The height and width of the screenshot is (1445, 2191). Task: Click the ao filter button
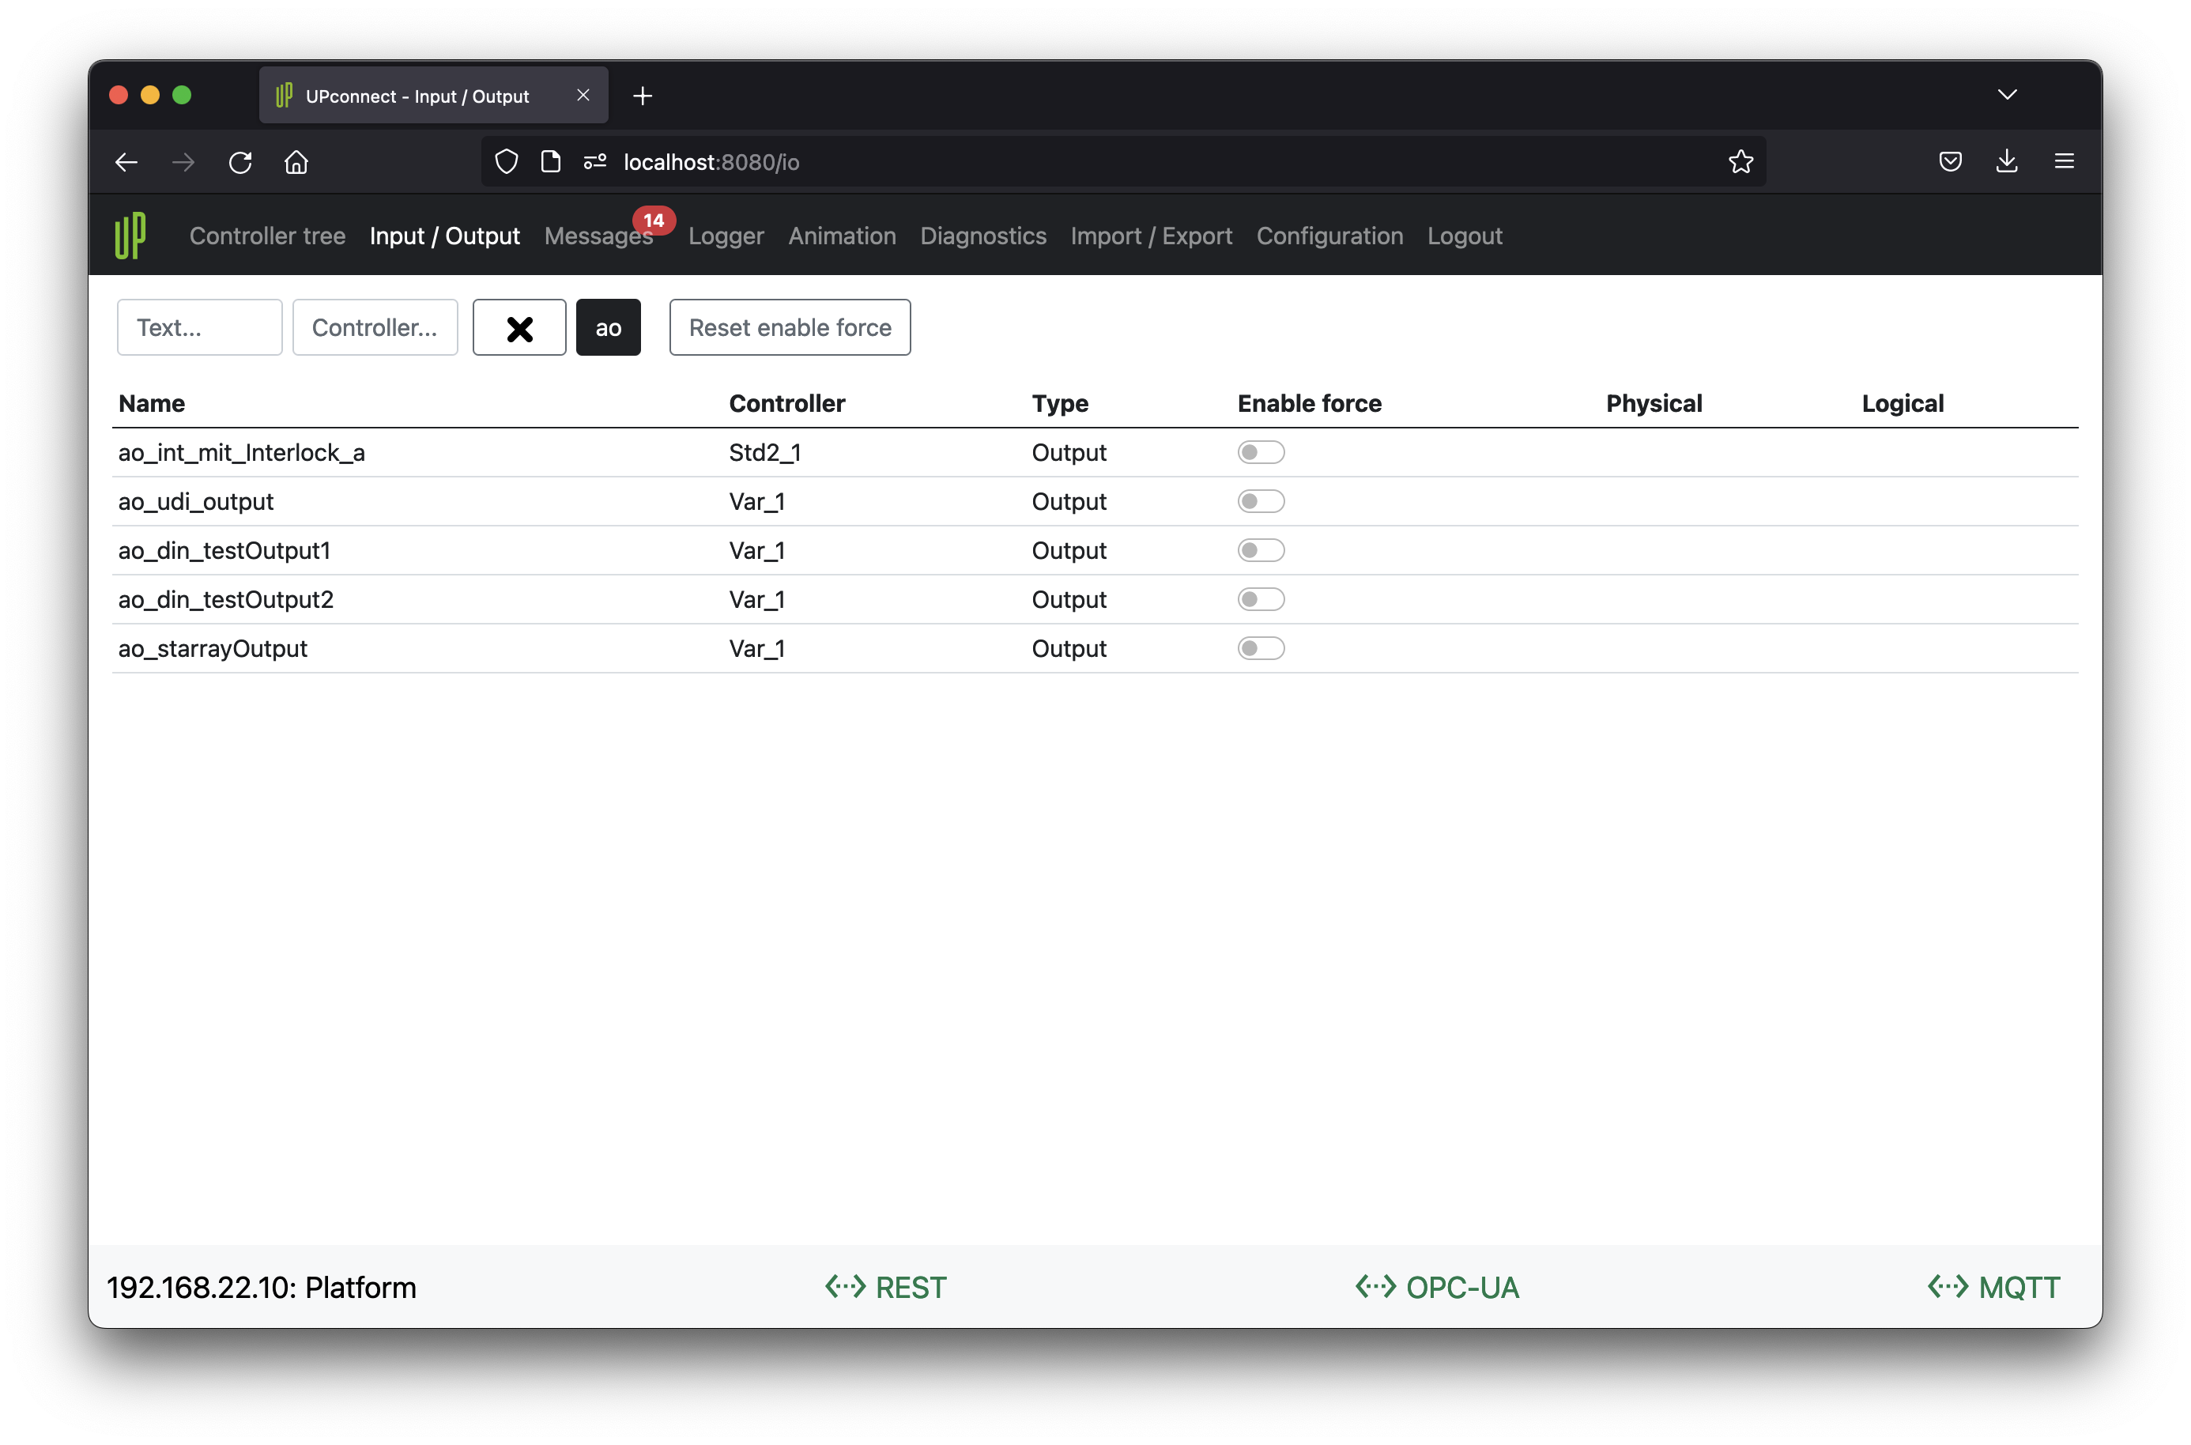[x=608, y=327]
